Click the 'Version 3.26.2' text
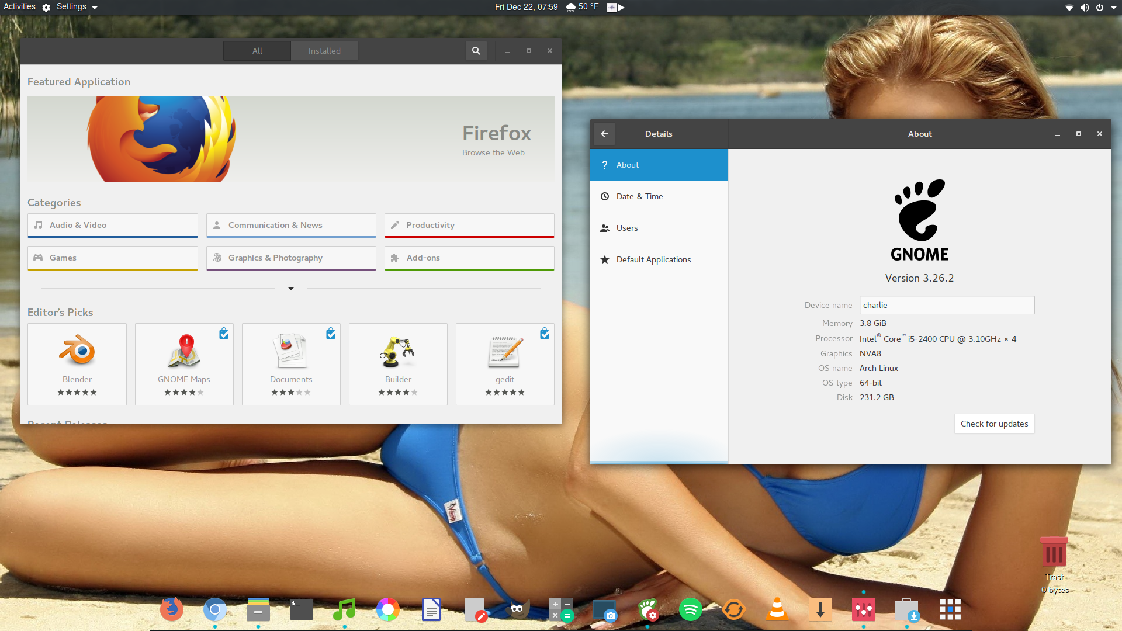The image size is (1122, 631). (x=919, y=278)
